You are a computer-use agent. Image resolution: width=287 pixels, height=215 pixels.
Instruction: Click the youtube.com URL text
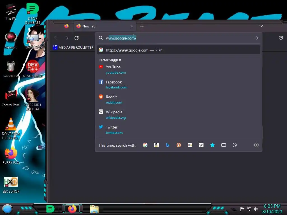click(116, 73)
